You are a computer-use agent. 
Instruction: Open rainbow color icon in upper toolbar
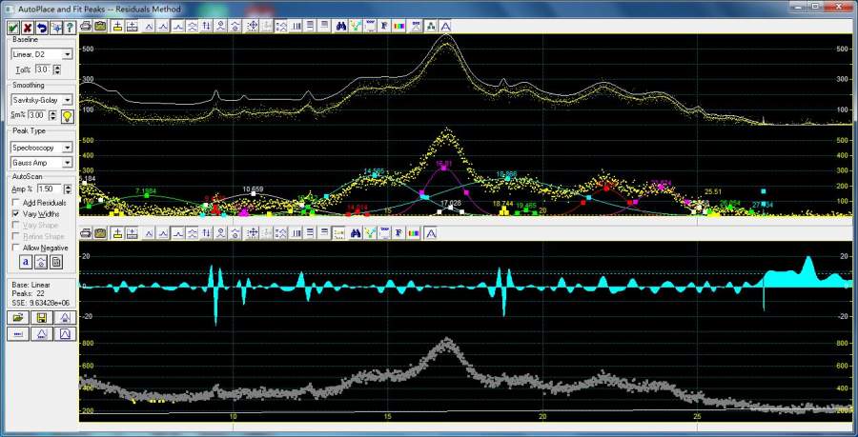399,26
